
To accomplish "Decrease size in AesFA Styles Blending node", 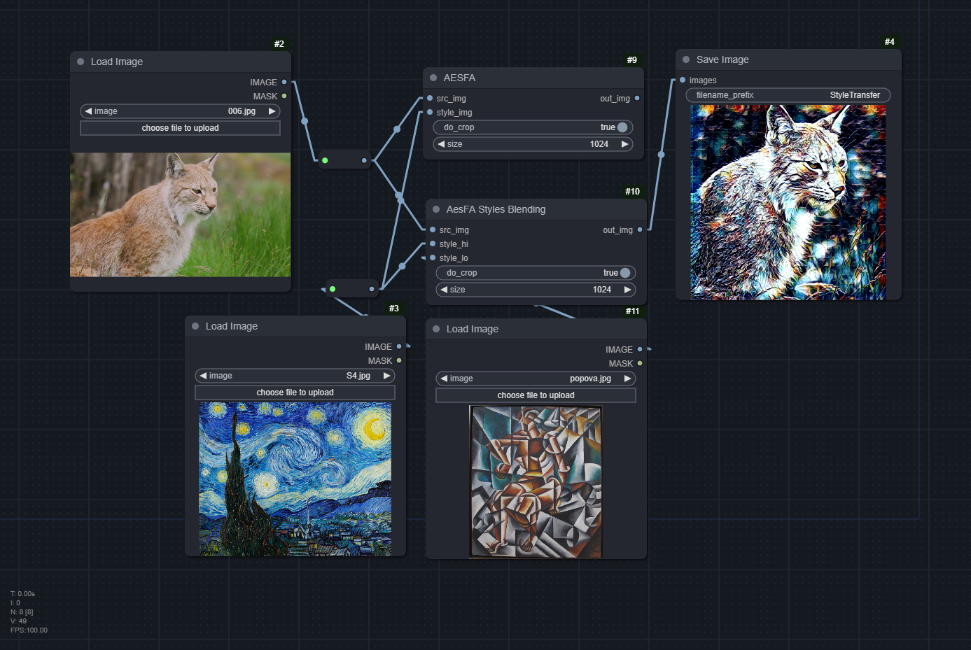I will (444, 290).
